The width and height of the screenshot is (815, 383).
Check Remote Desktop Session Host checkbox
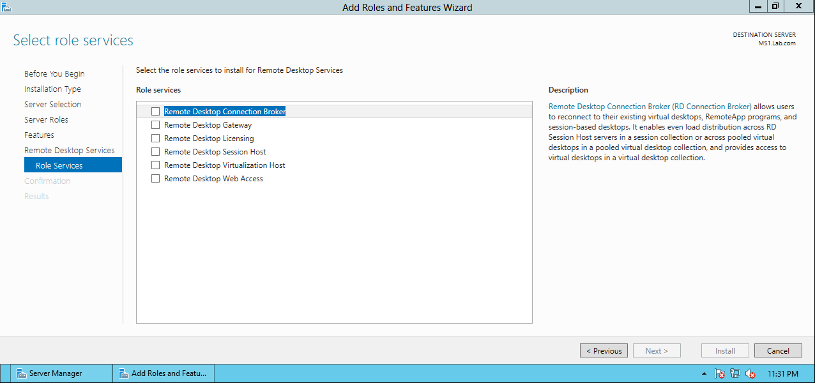(155, 152)
